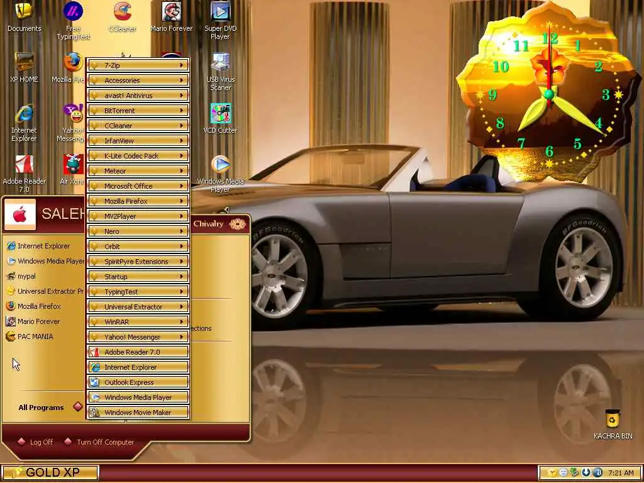Expand the CCleaner program folder
The width and height of the screenshot is (644, 483).
coord(138,126)
